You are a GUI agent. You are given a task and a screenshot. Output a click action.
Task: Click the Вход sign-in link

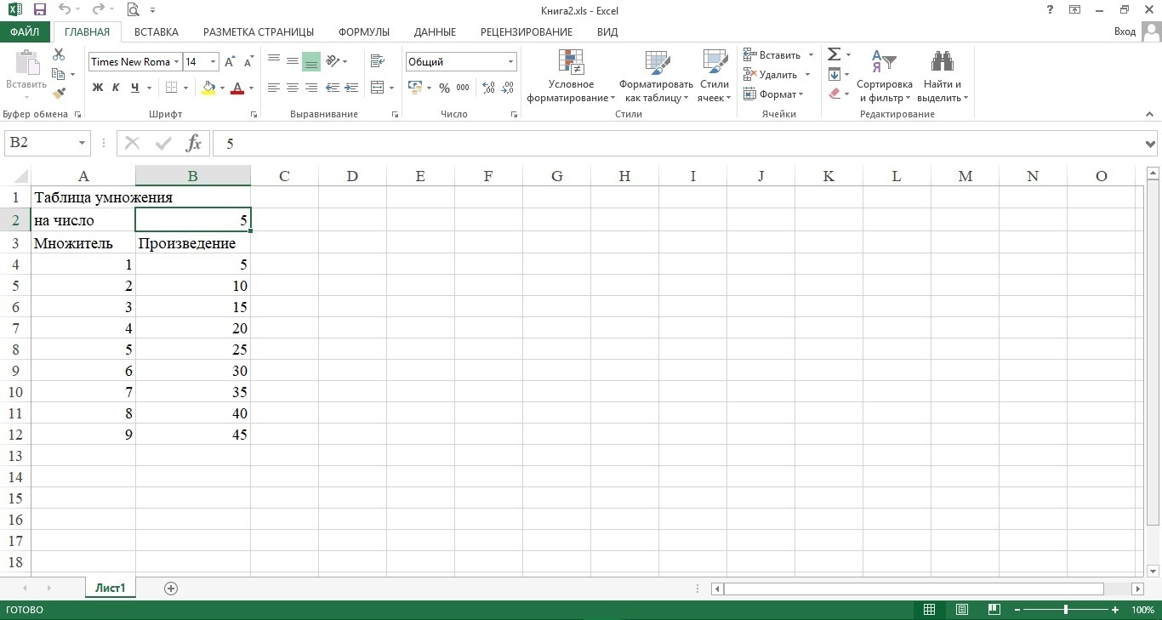tap(1125, 31)
